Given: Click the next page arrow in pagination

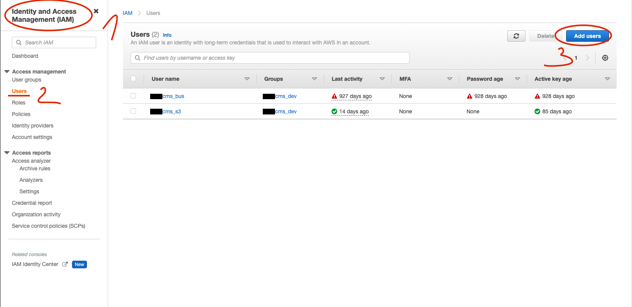Looking at the screenshot, I should click(x=587, y=58).
